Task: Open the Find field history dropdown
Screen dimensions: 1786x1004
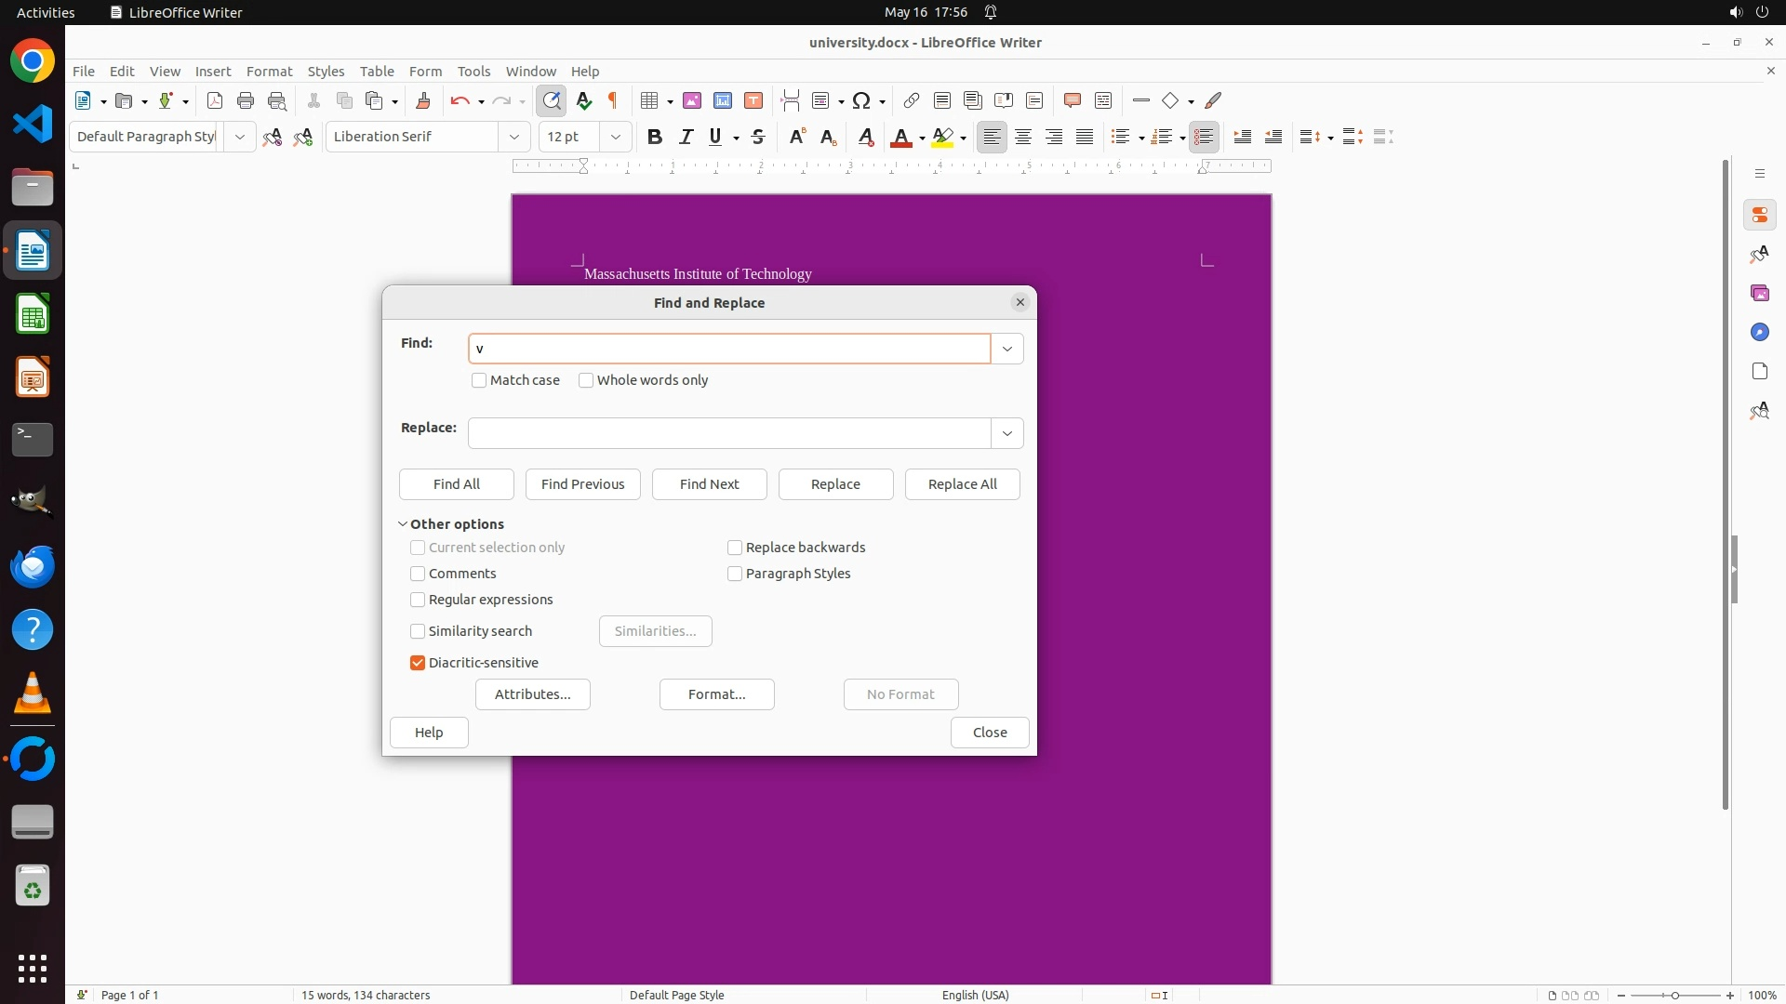Action: (1006, 349)
